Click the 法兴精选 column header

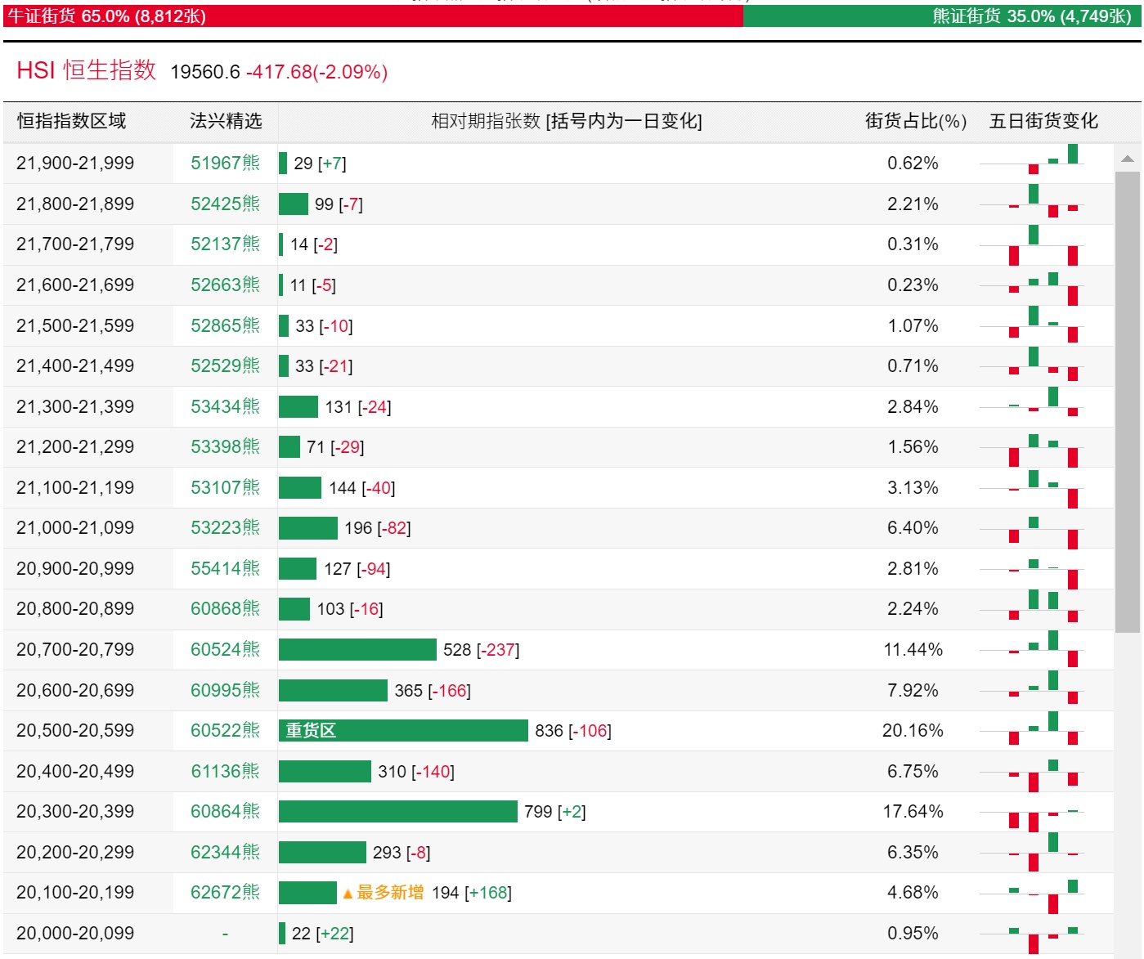tap(226, 121)
